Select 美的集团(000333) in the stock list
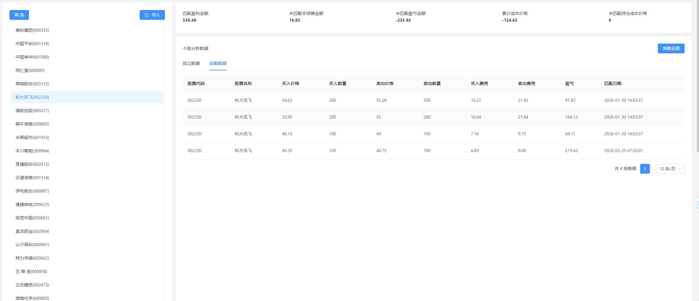This screenshot has width=699, height=301. (x=32, y=30)
